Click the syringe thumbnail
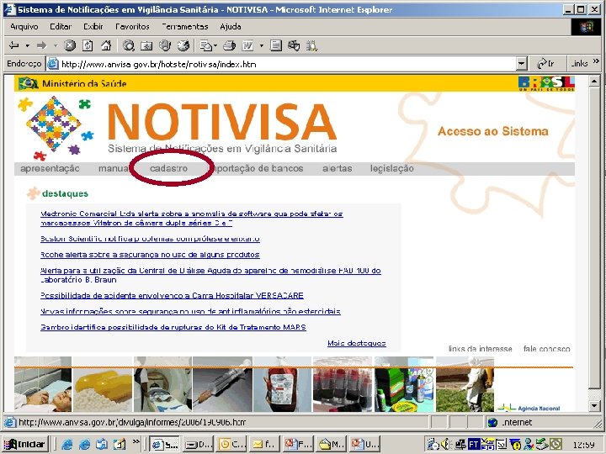The width and height of the screenshot is (606, 454). click(x=222, y=384)
